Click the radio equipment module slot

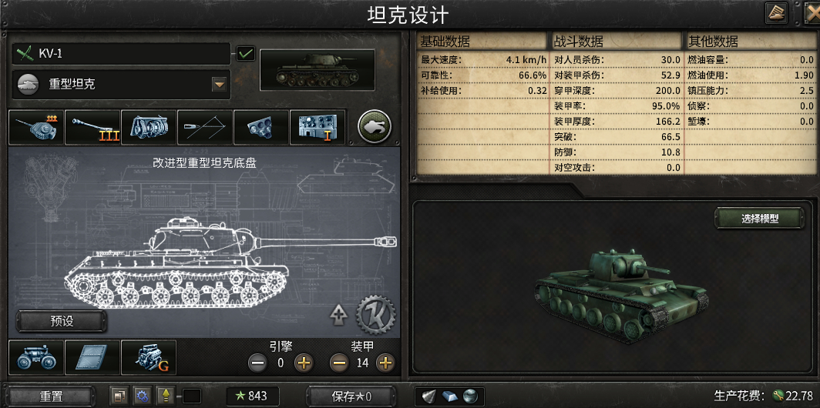coord(318,127)
